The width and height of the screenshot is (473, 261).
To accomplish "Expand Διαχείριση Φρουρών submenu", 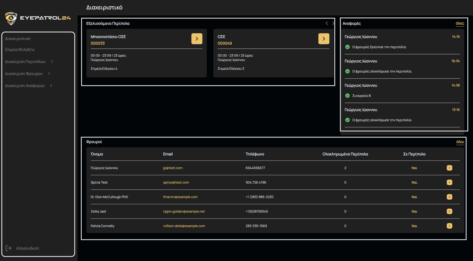I will point(49,74).
